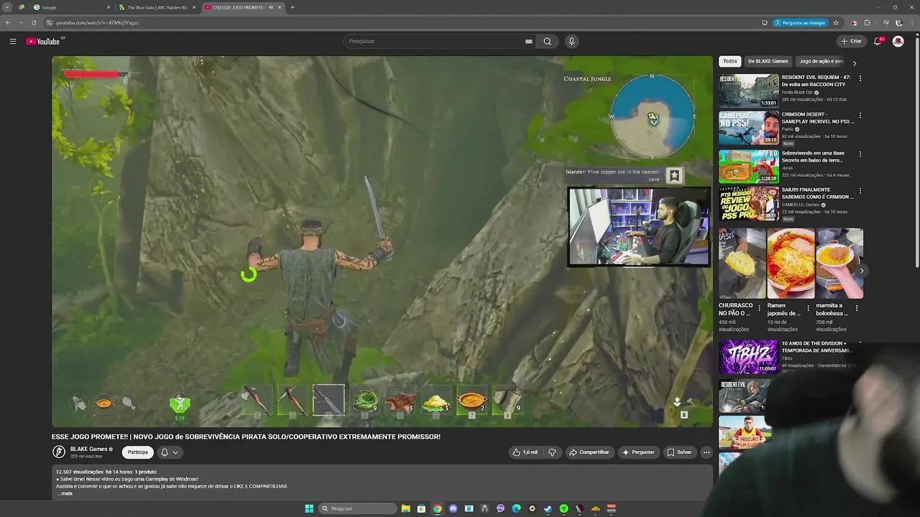Open File Explorer from the taskbar
The width and height of the screenshot is (920, 517).
point(405,508)
